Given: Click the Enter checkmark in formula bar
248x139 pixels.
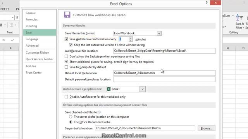Looking at the screenshot, I should pyautogui.click(x=12, y=40).
